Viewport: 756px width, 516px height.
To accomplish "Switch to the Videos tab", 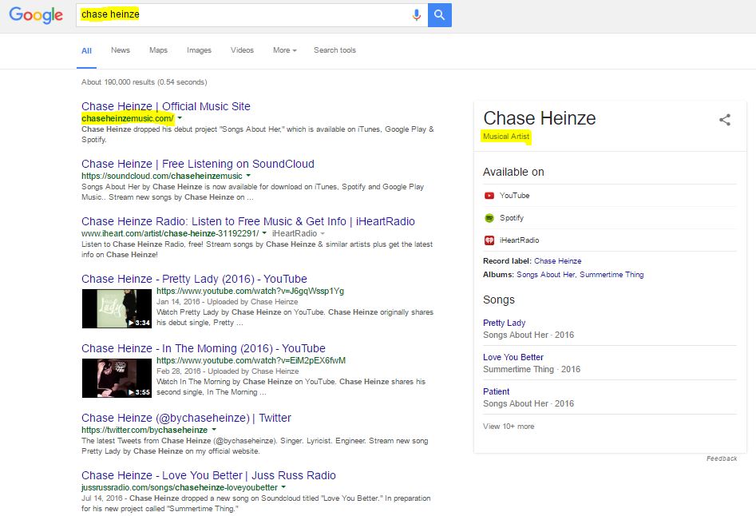I will pyautogui.click(x=242, y=50).
